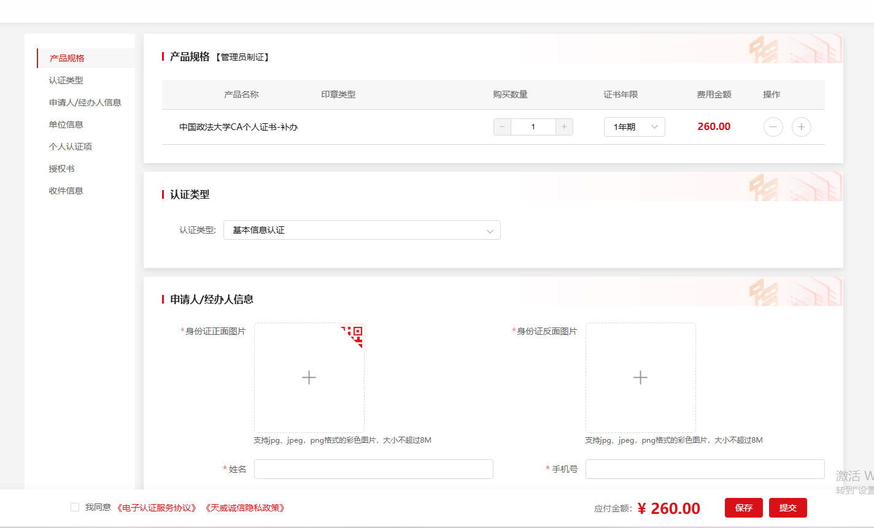The width and height of the screenshot is (874, 528).
Task: Jump to 申请人/经办人信息 in sidebar
Action: pyautogui.click(x=85, y=102)
